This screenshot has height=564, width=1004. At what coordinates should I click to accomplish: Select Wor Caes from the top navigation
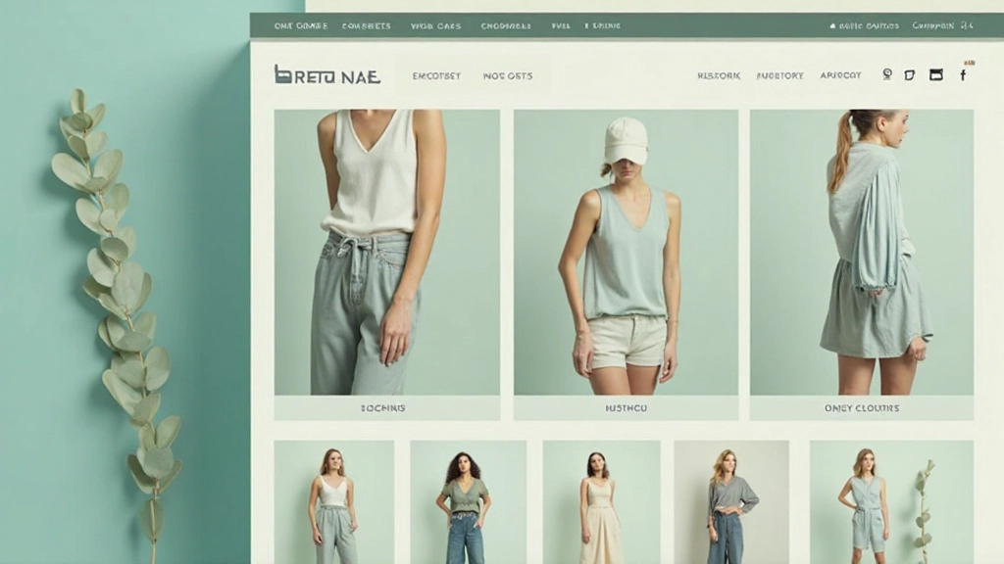439,25
